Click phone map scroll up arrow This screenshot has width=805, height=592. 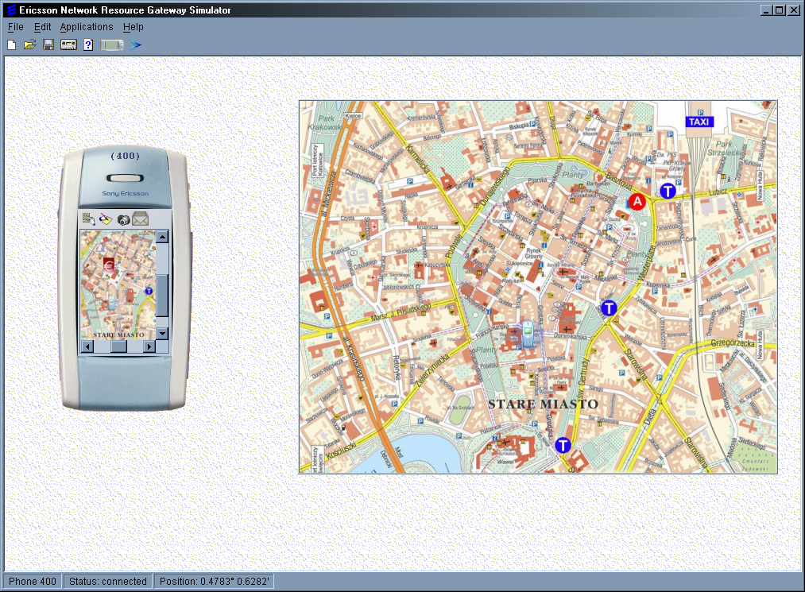click(162, 237)
